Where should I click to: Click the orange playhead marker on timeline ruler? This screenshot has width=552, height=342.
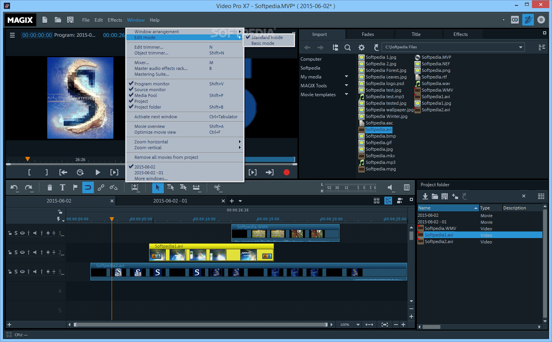tap(112, 219)
